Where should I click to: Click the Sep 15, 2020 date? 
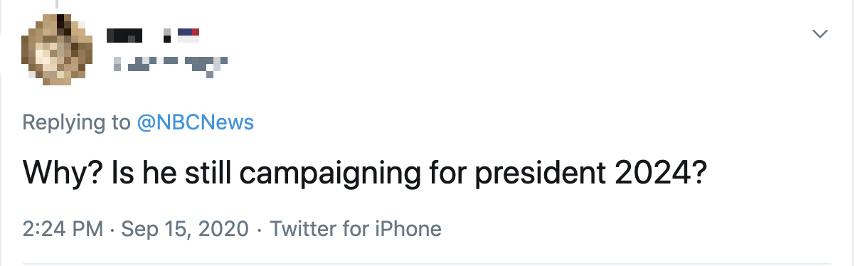(x=185, y=229)
